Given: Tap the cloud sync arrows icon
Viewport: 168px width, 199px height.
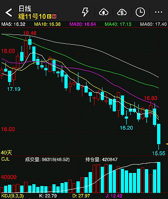Looking at the screenshot, I should coord(122,12).
